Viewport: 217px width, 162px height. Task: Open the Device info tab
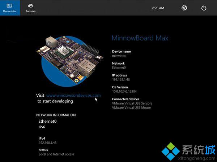point(10,8)
